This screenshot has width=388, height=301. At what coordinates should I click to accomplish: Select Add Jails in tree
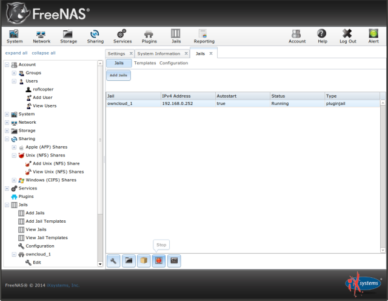[x=32, y=213]
